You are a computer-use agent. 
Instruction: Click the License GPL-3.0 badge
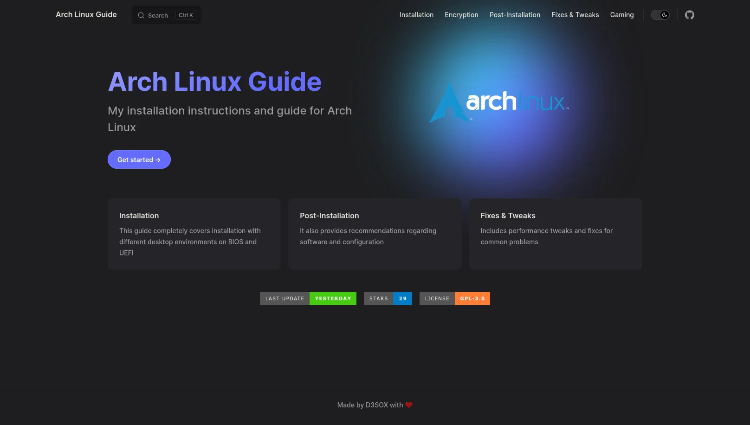pyautogui.click(x=455, y=298)
